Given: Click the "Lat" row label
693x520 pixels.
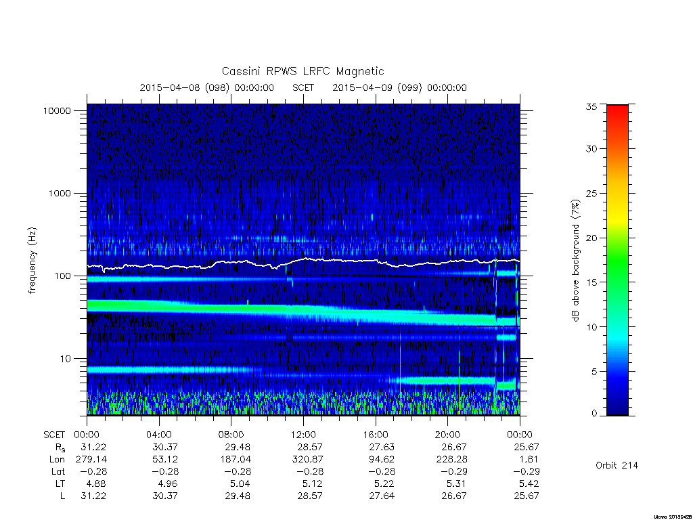Looking at the screenshot, I should tap(58, 471).
